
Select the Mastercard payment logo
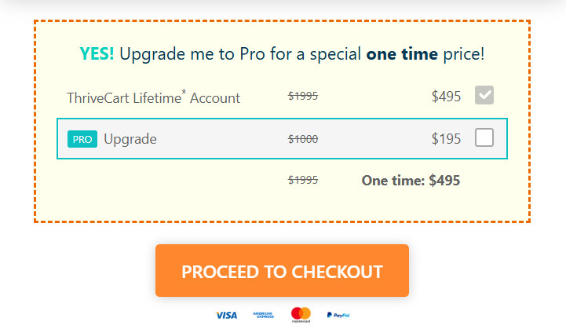tap(301, 315)
